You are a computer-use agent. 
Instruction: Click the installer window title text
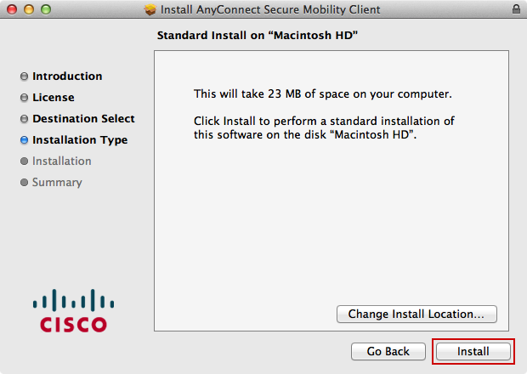[x=271, y=9]
